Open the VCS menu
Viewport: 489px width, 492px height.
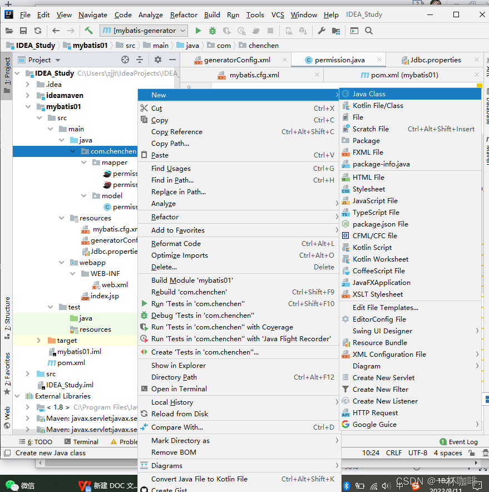point(278,14)
